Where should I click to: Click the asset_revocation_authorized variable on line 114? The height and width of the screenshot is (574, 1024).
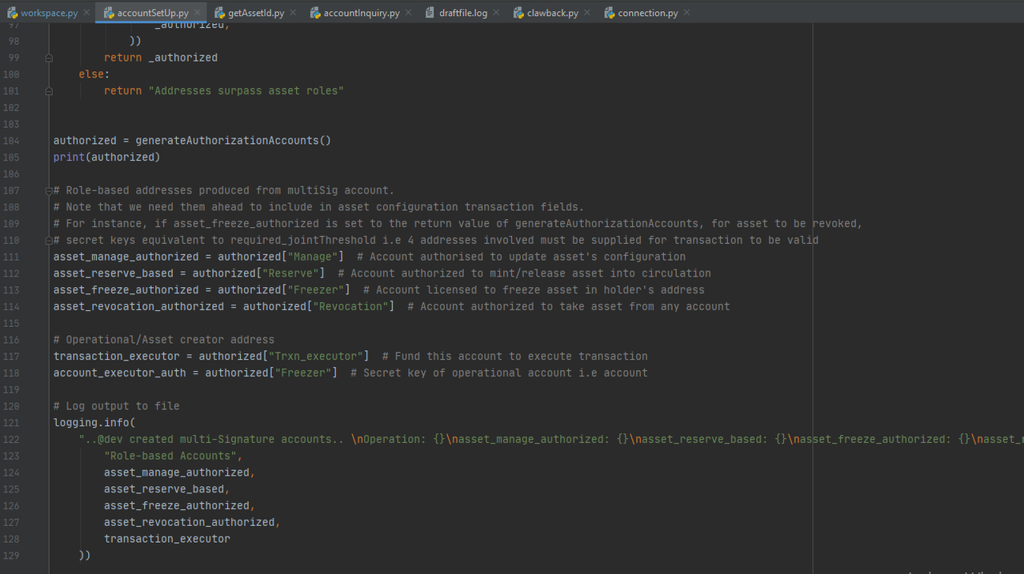coord(139,307)
